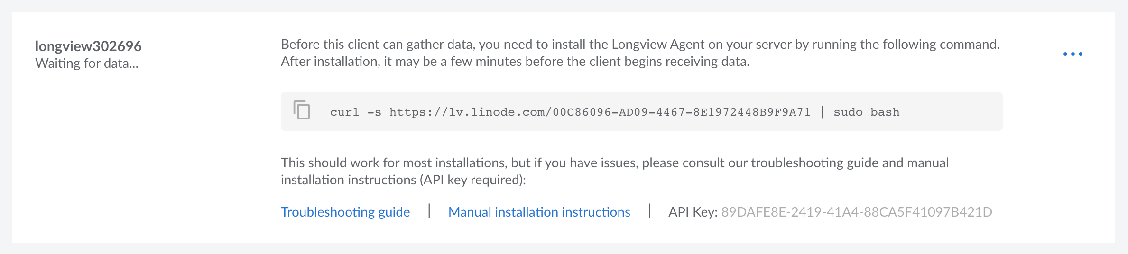The image size is (1128, 254).
Task: Click "sudo bash" in the command
Action: click(866, 112)
